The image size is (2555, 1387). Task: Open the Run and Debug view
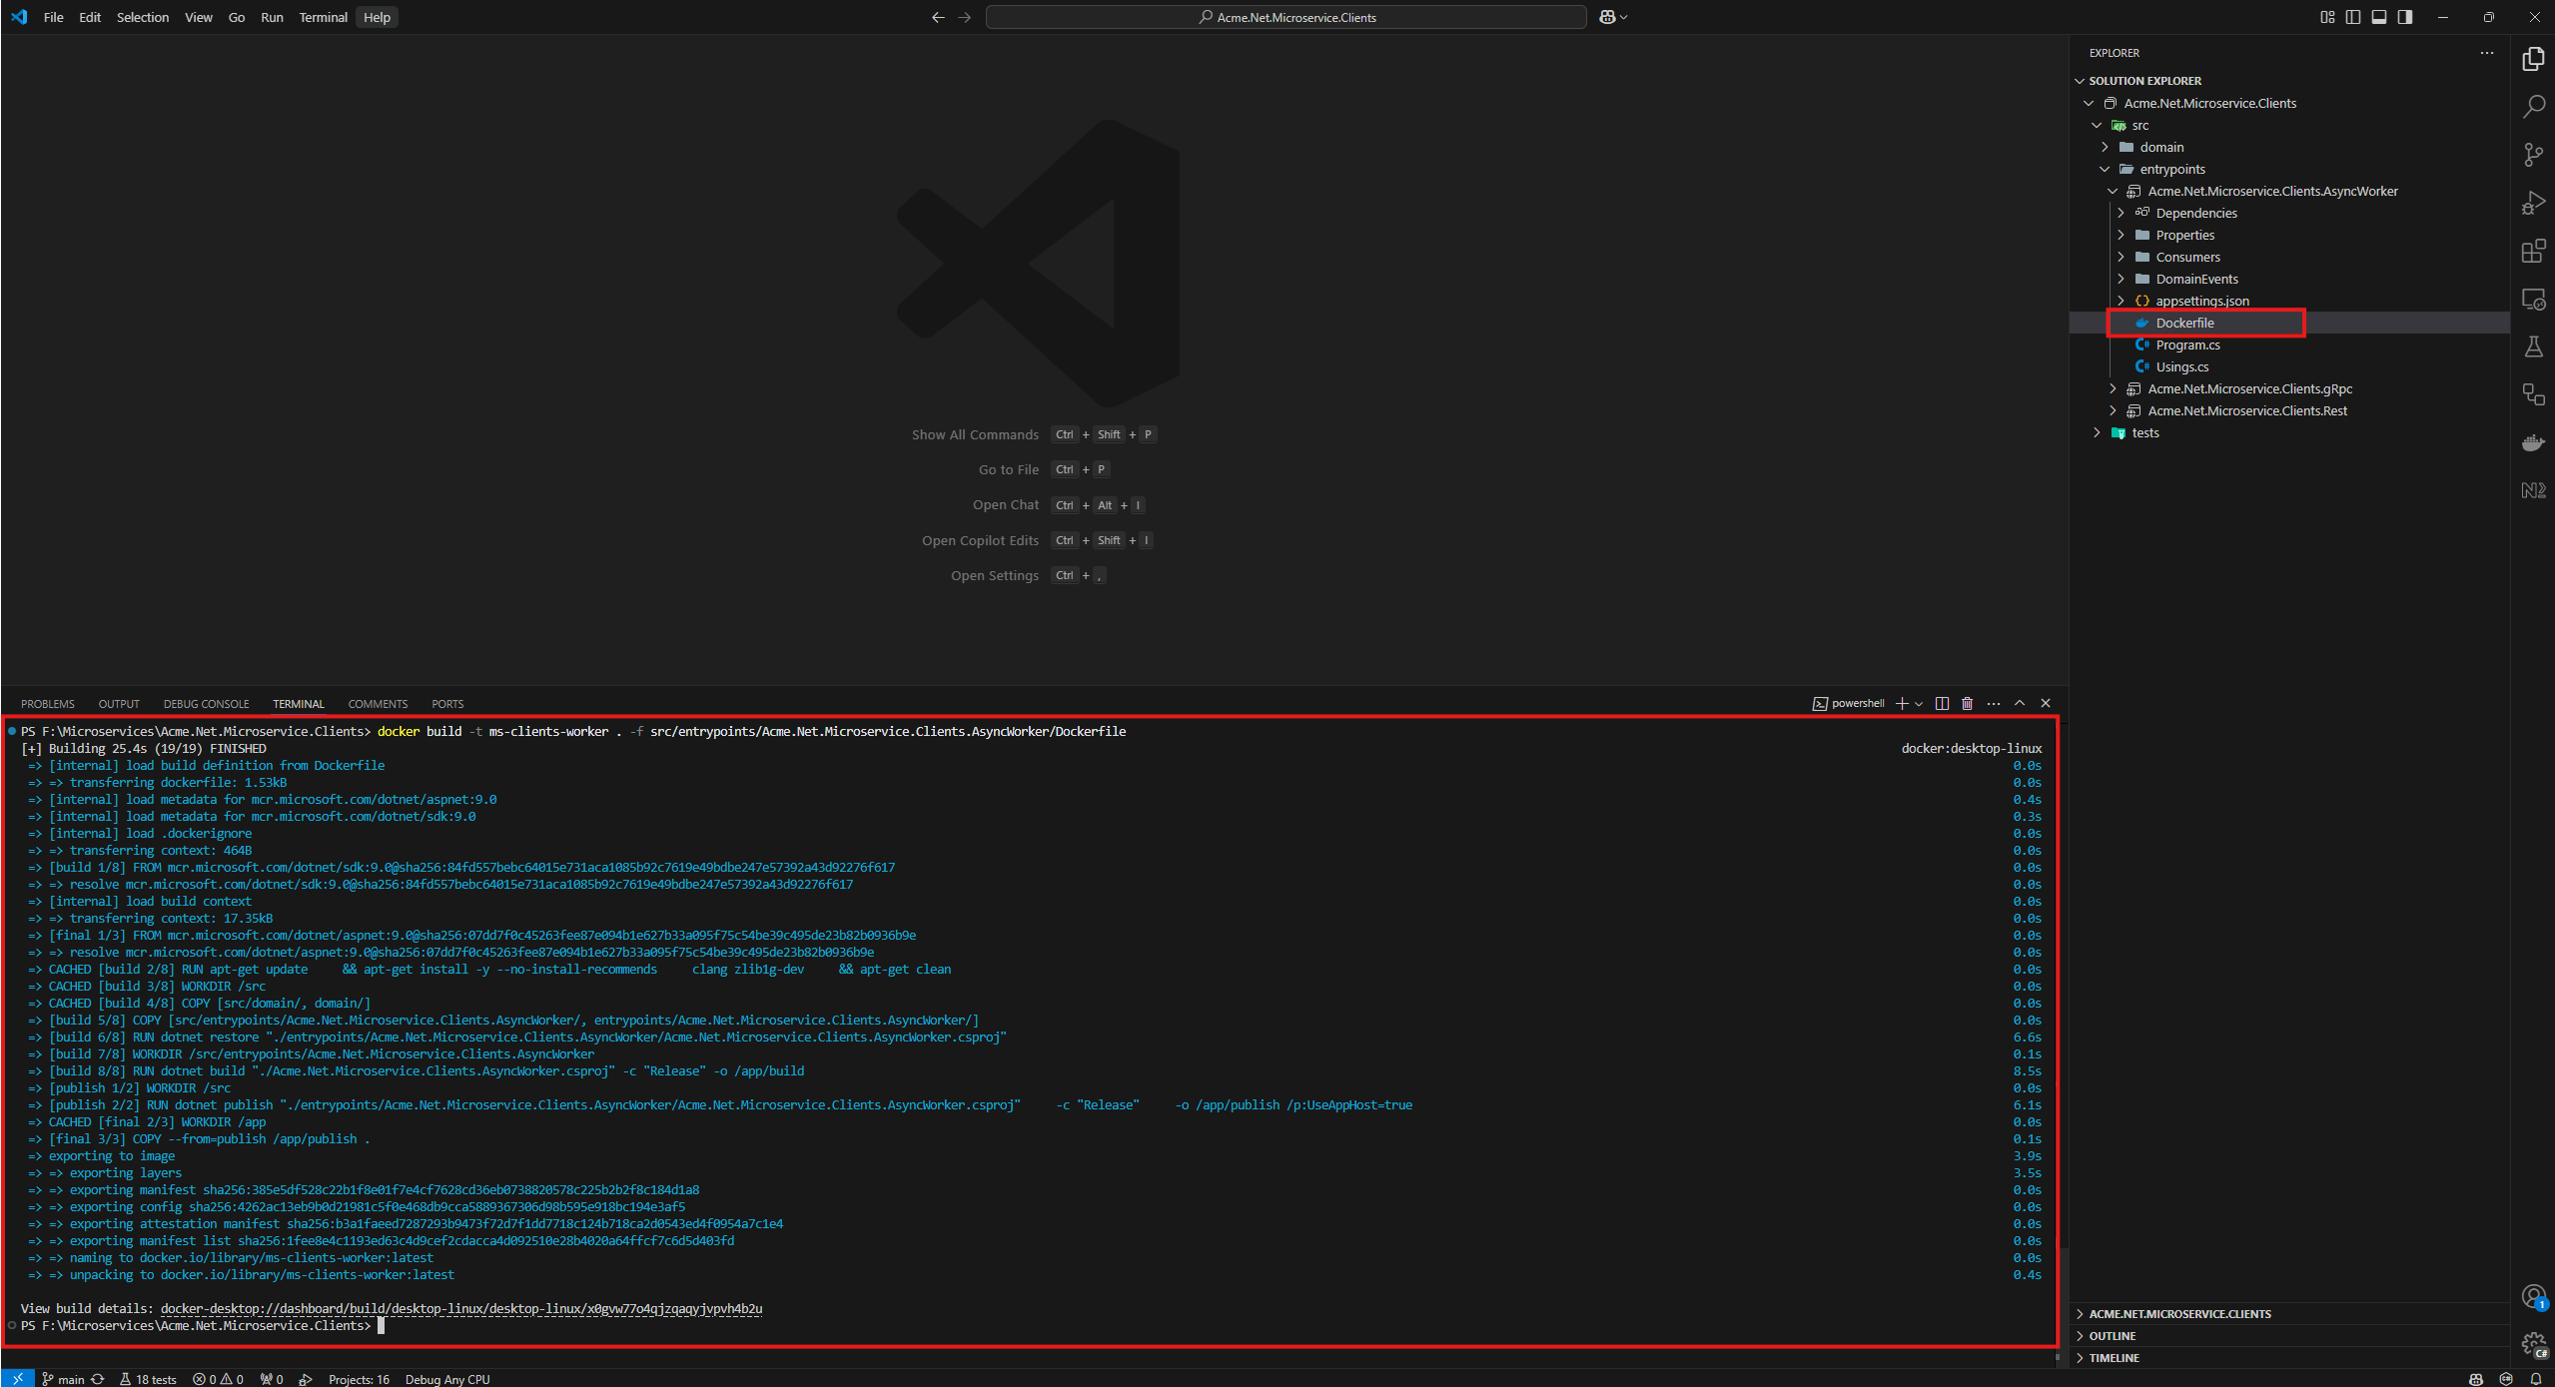click(2533, 203)
